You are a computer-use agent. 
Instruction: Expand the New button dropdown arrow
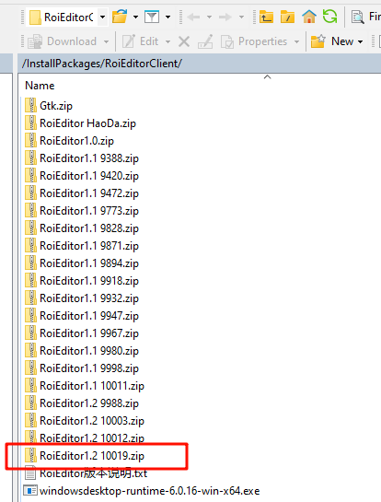pos(361,41)
